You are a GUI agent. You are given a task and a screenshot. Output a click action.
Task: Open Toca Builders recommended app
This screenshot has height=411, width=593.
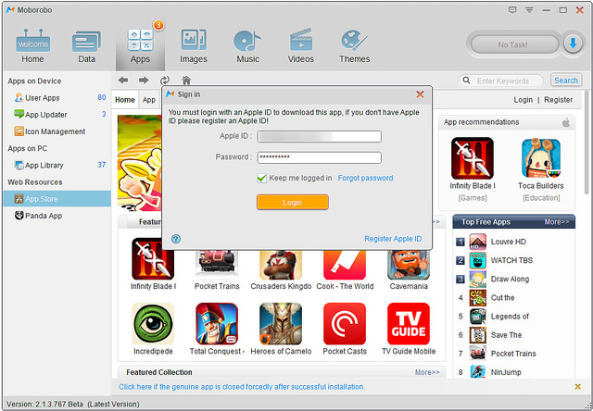pyautogui.click(x=541, y=158)
